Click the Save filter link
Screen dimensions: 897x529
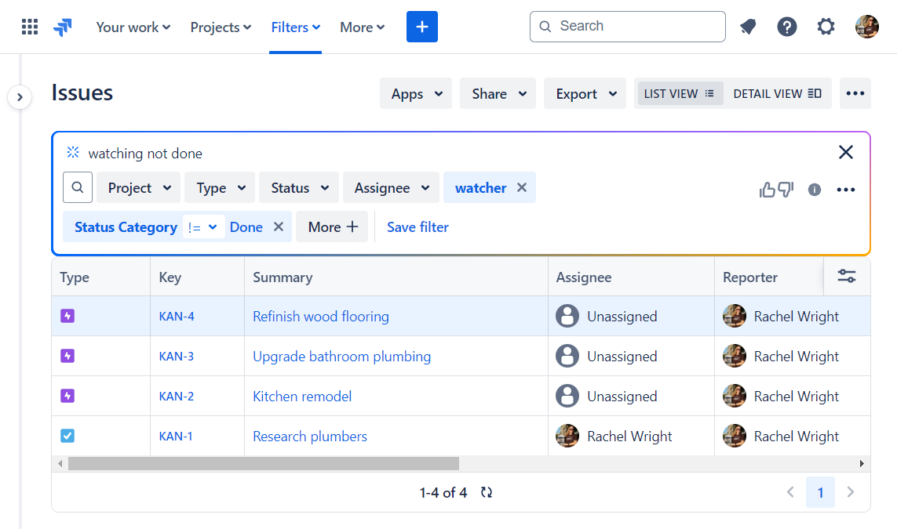418,226
